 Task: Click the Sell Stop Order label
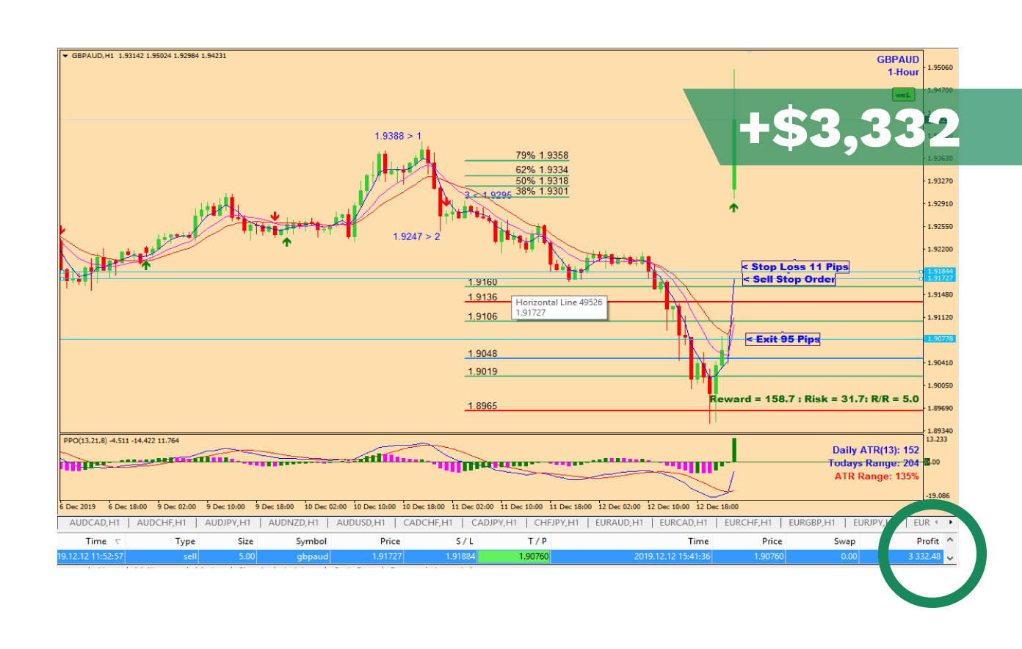[789, 280]
